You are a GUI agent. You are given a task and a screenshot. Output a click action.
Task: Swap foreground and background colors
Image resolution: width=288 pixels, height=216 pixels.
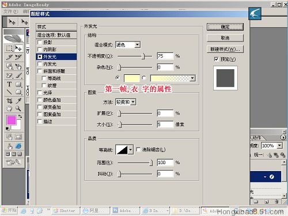[20, 116]
